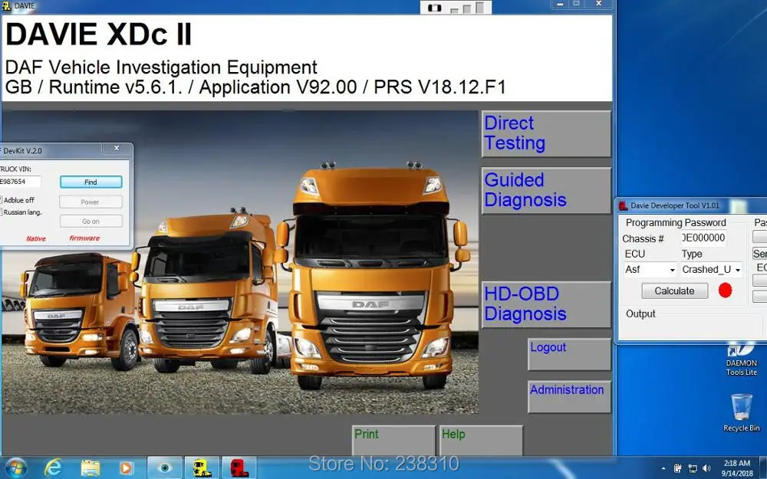Launch Internet Explorer from the taskbar
Viewport: 767px width, 479px height.
click(53, 468)
